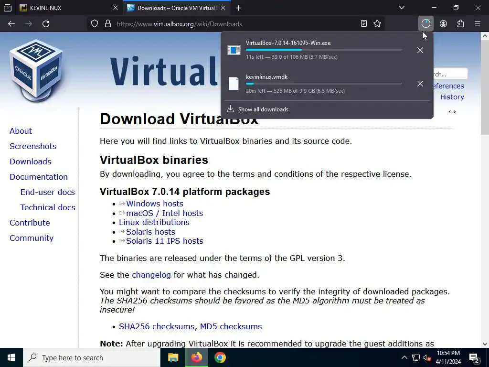Click the macOS / Intel hosts link
The image size is (489, 367).
(164, 213)
